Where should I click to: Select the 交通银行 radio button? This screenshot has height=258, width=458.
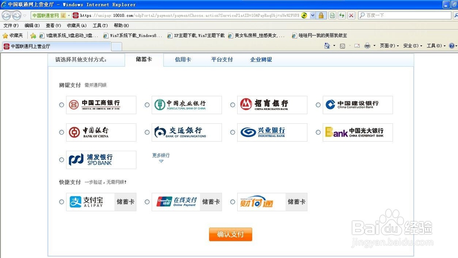click(147, 132)
